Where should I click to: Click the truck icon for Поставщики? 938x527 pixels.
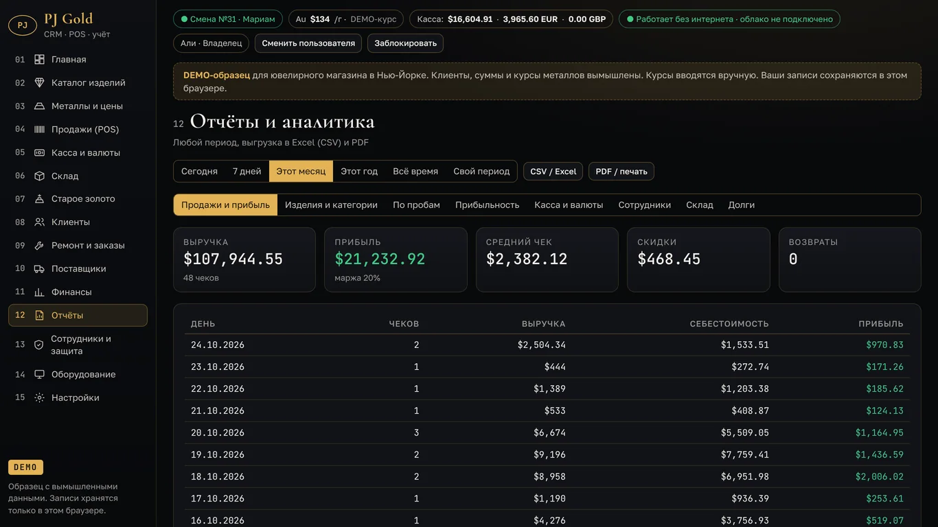pos(39,269)
